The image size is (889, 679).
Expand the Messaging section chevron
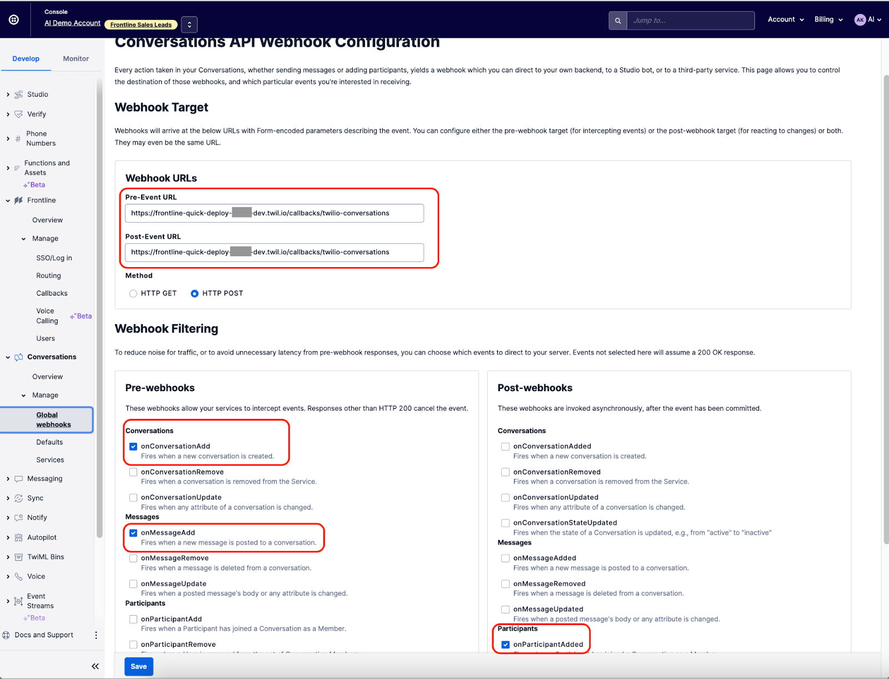coord(8,478)
